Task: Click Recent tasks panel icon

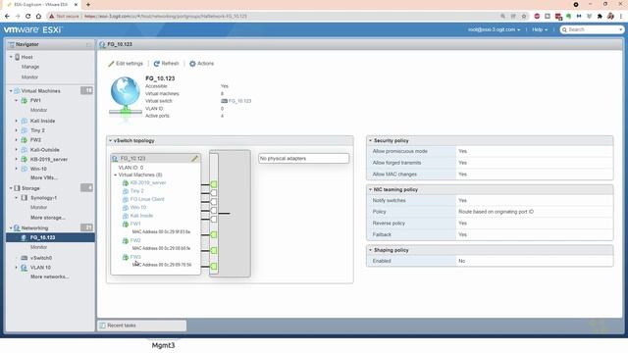Action: 102,326
